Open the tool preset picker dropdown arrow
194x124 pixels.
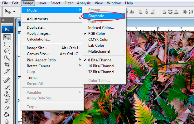pos(14,12)
